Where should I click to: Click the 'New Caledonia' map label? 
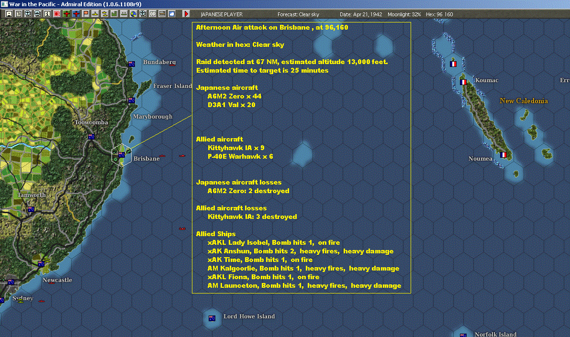pyautogui.click(x=524, y=101)
